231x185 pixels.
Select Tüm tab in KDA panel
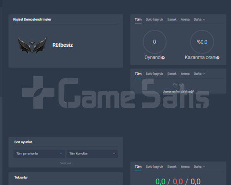(138, 166)
